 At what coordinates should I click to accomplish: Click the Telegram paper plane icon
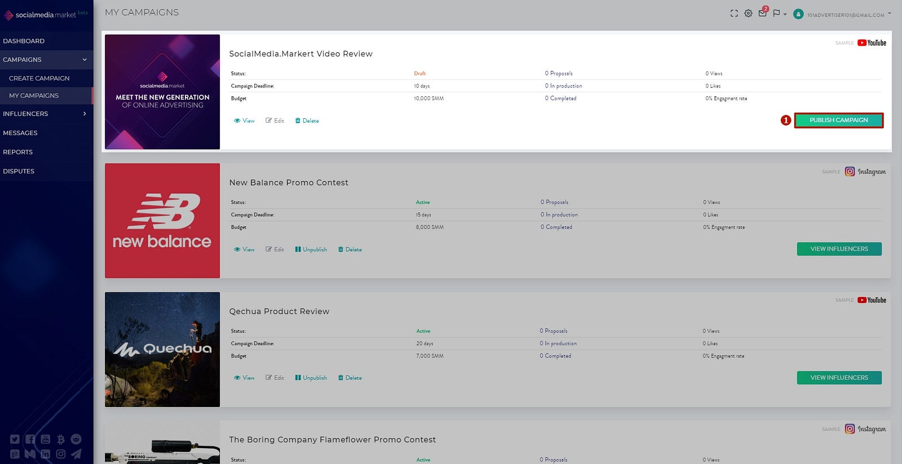pos(76,454)
